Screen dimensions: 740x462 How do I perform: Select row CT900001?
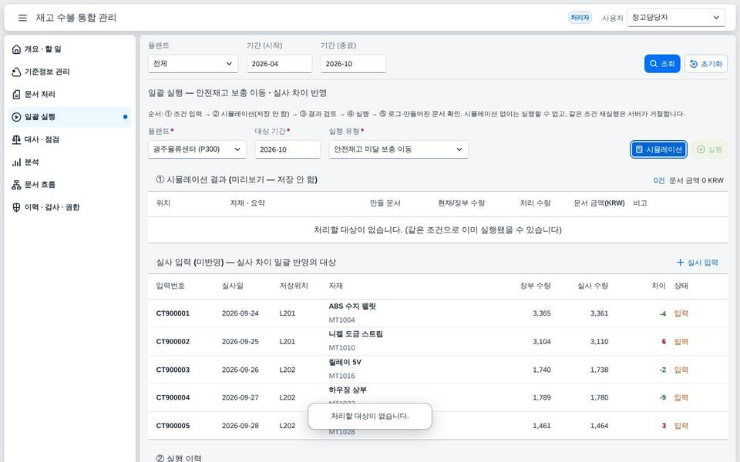click(x=438, y=313)
